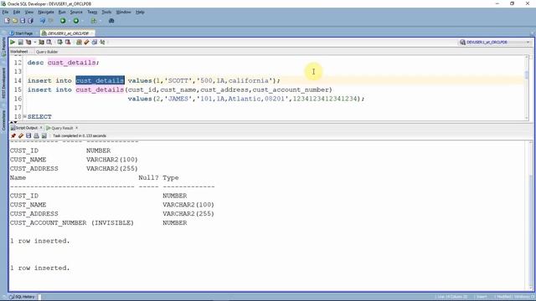Click the Autotrace icon in the worksheet toolbar
The image size is (536, 301).
coord(41,43)
